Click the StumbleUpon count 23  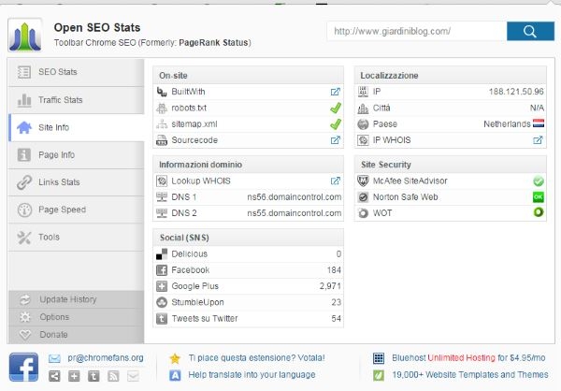coord(336,302)
